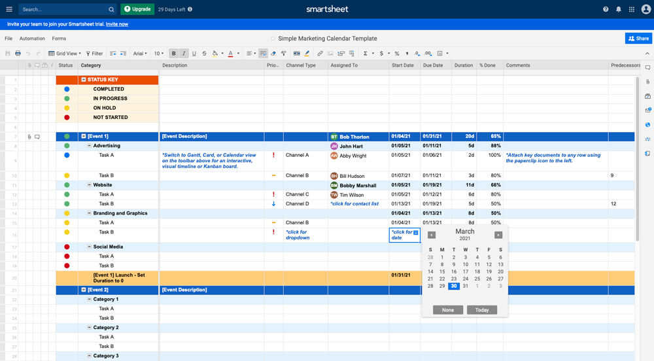Collapse the Social Media group
This screenshot has height=361, width=654.
pyautogui.click(x=89, y=247)
